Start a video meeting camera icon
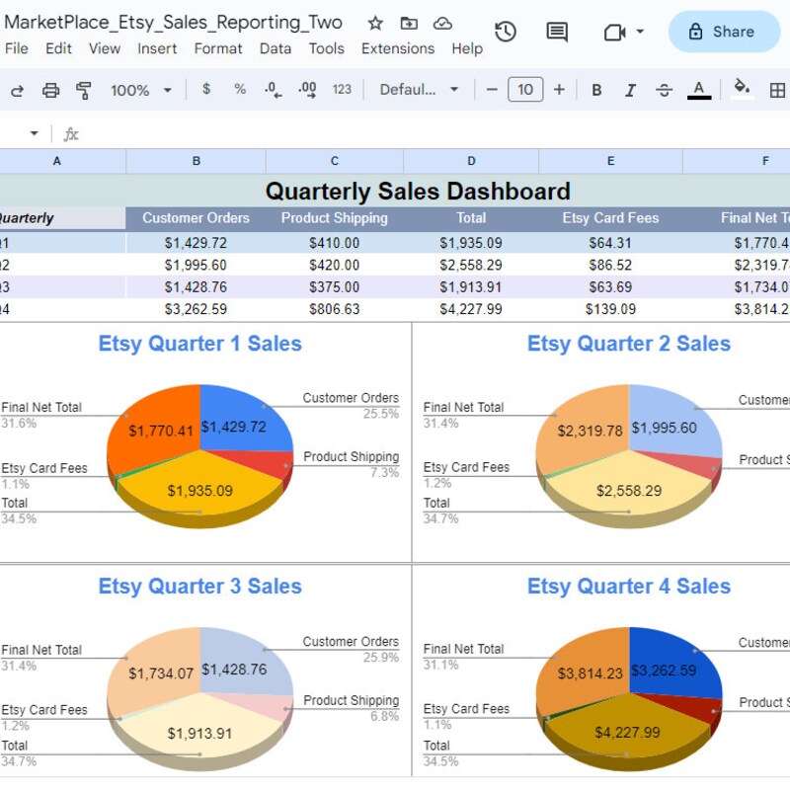The width and height of the screenshot is (790, 790). 614,33
